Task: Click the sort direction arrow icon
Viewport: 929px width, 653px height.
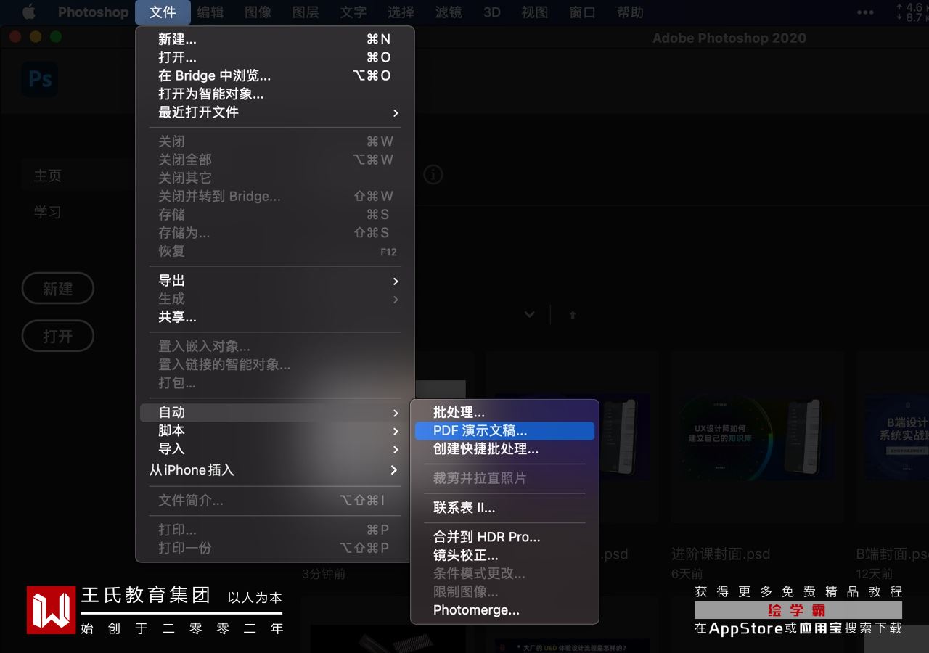Action: [x=573, y=315]
